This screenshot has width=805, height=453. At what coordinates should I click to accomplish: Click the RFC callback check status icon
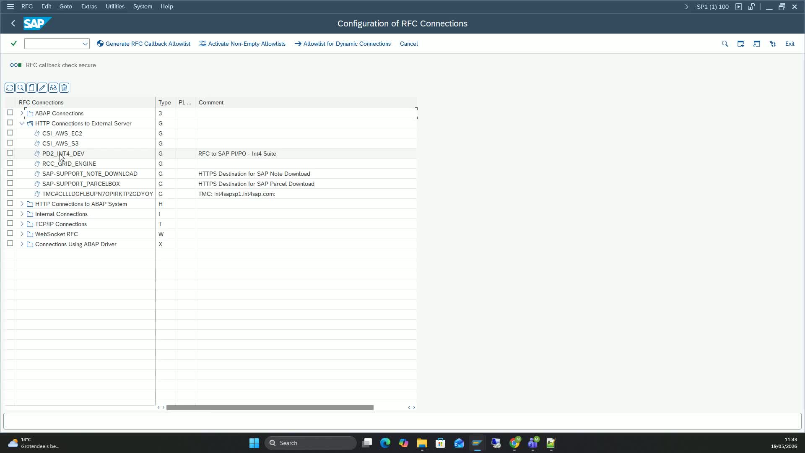click(x=16, y=65)
